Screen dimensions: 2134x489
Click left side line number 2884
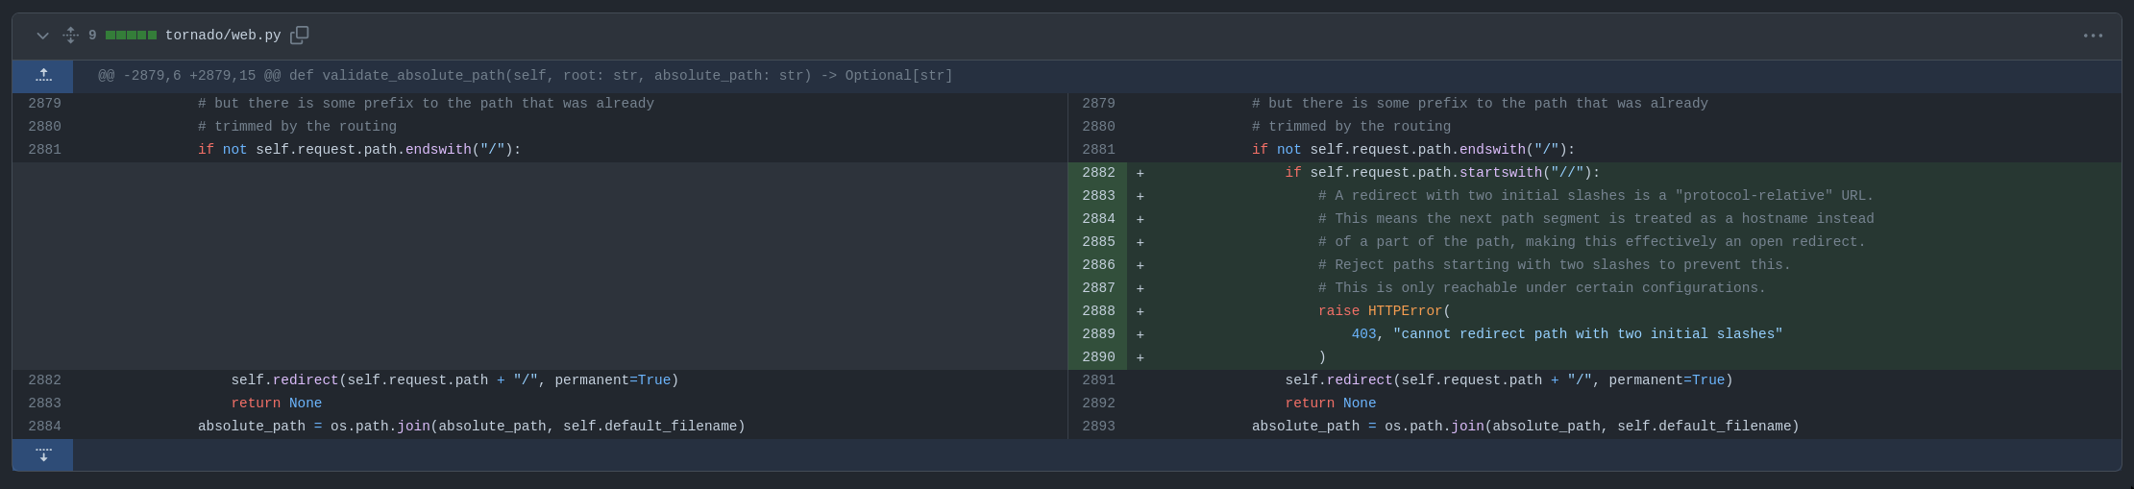coord(44,427)
